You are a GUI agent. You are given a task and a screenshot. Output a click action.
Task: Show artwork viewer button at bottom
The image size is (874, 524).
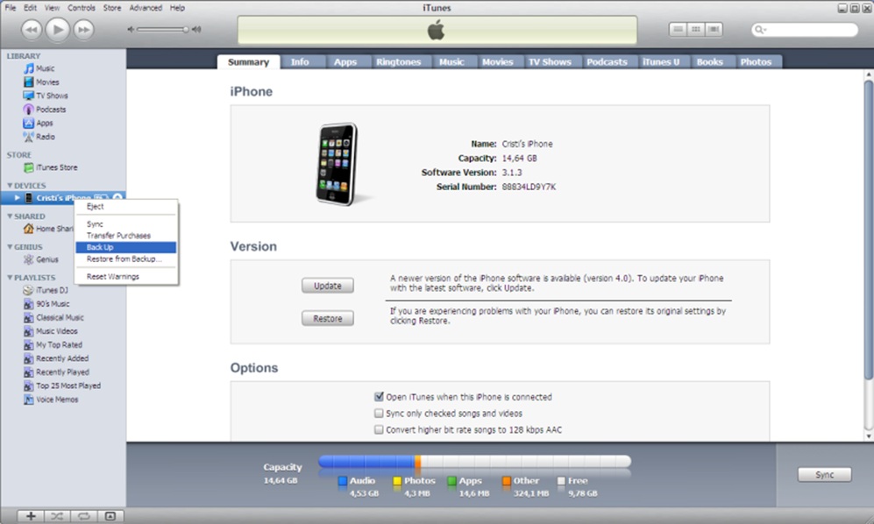pyautogui.click(x=110, y=516)
